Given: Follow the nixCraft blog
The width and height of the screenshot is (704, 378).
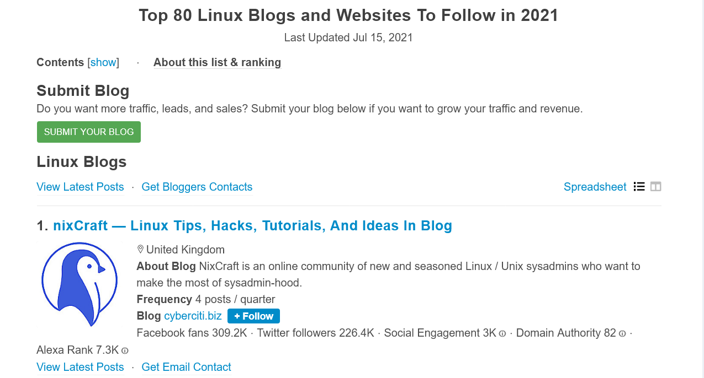Looking at the screenshot, I should [253, 316].
